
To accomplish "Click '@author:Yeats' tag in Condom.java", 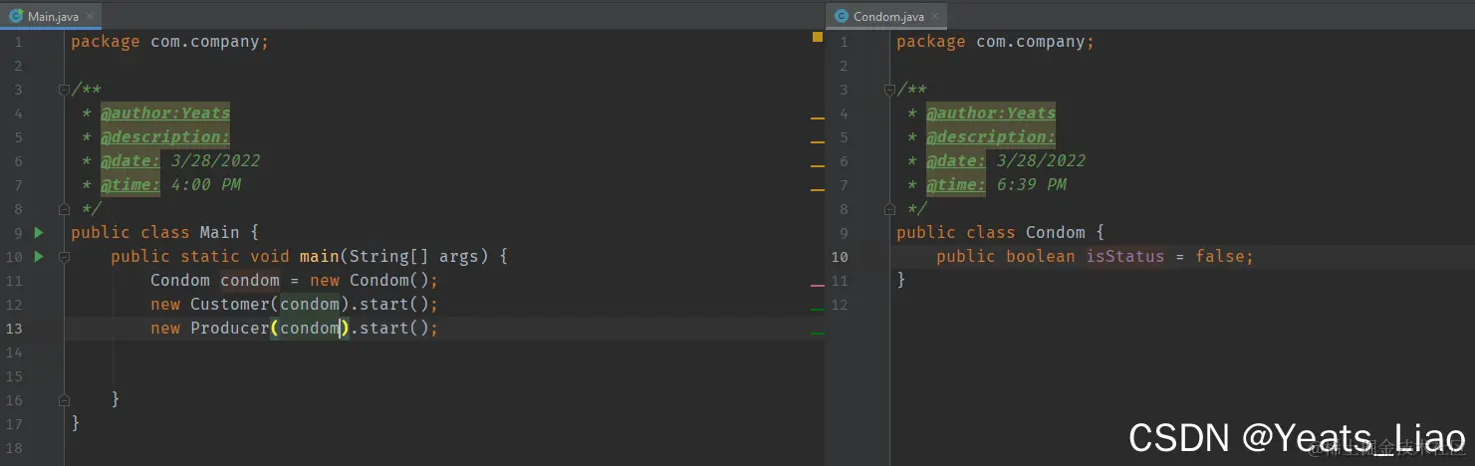I will tap(991, 113).
